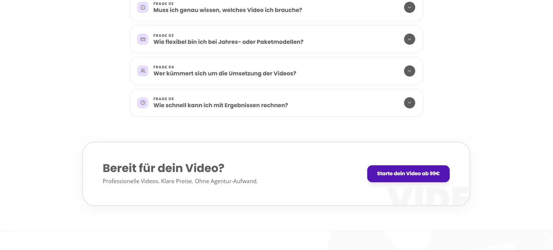Click the people icon beside Frage 04
The image size is (553, 250).
tap(143, 71)
